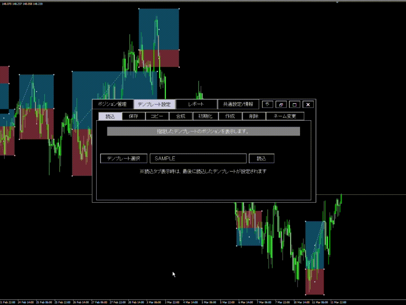Screen dimensions: 406x305
Task: Click the hand-shaped panel move icon
Action: click(x=267, y=104)
